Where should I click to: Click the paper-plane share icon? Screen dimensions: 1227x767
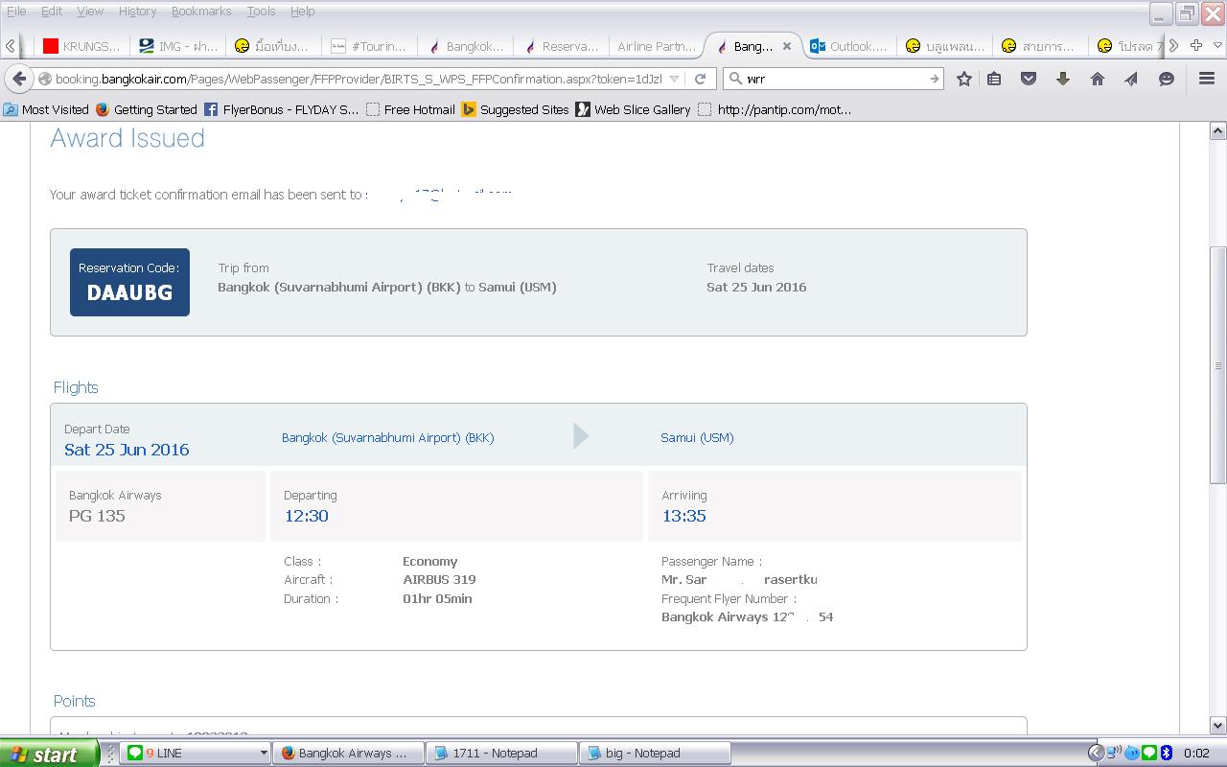pos(1131,79)
